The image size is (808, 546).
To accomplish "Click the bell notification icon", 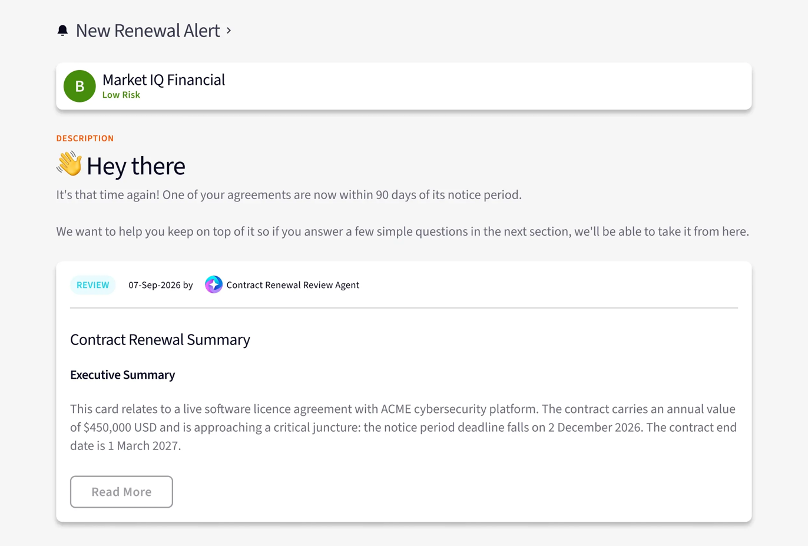I will pyautogui.click(x=62, y=31).
